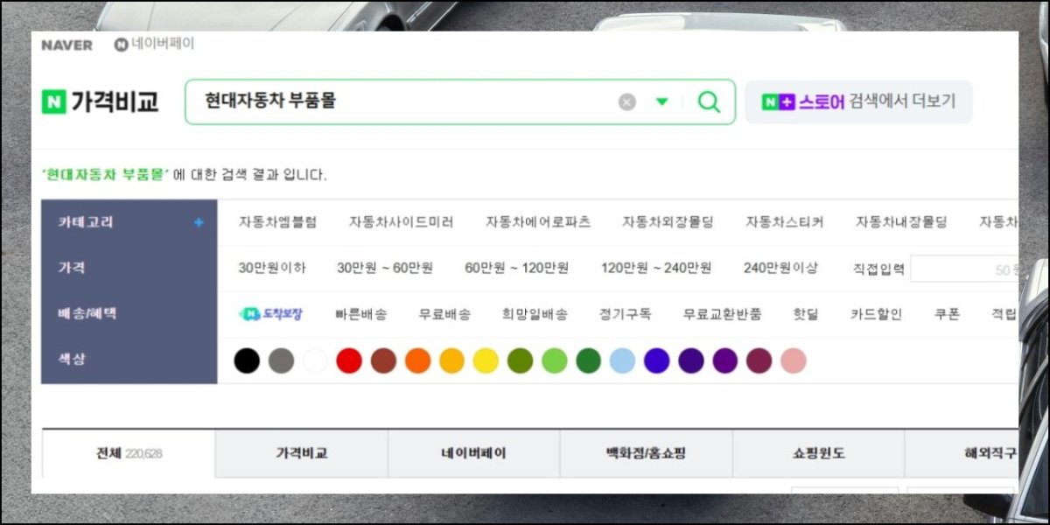The height and width of the screenshot is (525, 1050).
Task: Expand the search history dropdown arrow
Action: pyautogui.click(x=662, y=102)
